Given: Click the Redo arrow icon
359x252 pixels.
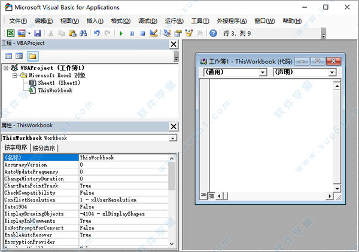Looking at the screenshot, I should (108, 33).
